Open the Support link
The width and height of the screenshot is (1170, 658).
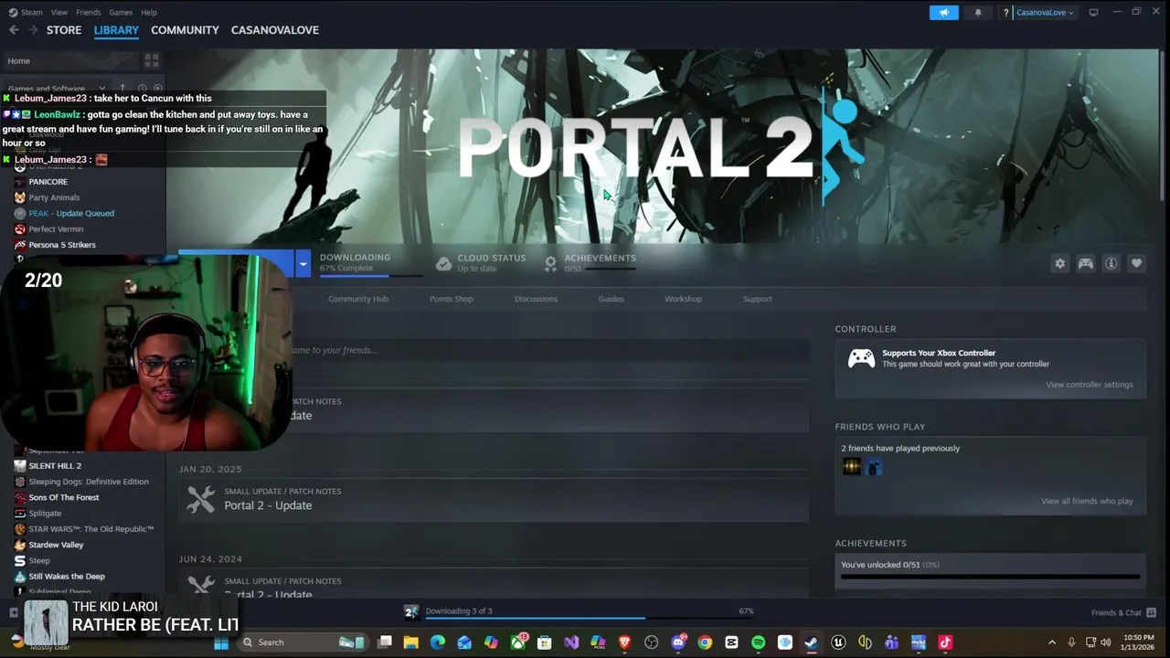point(757,299)
